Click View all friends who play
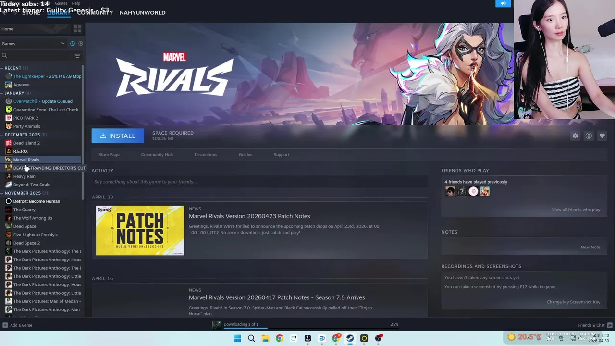615x346 pixels. pyautogui.click(x=576, y=210)
